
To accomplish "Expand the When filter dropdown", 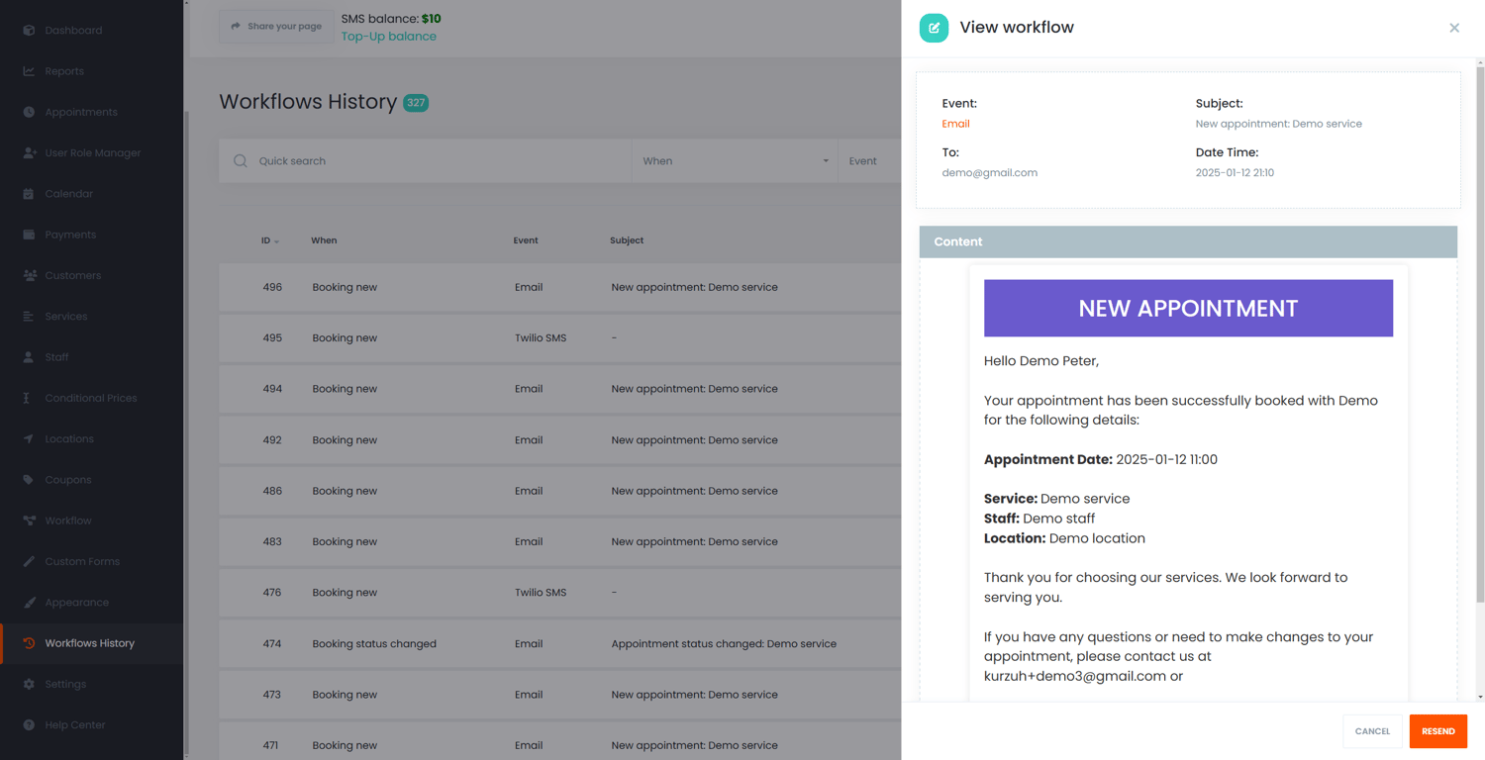I will click(735, 161).
